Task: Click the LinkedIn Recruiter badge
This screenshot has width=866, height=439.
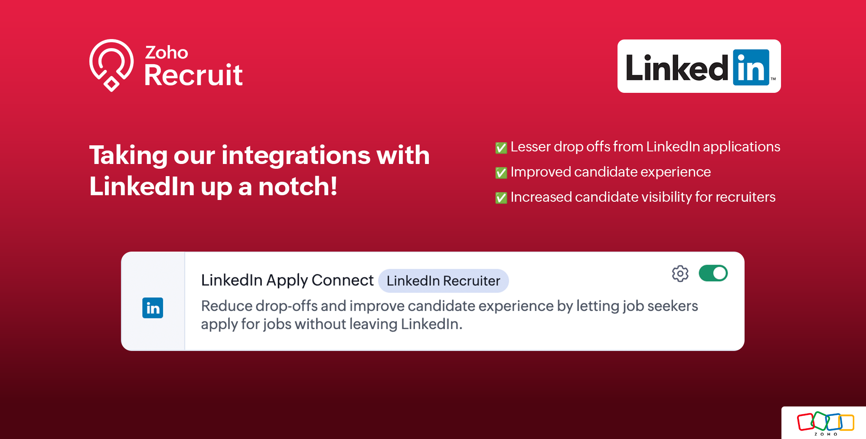Action: (x=443, y=281)
